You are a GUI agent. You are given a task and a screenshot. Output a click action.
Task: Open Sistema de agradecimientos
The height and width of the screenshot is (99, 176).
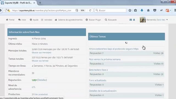69,20
